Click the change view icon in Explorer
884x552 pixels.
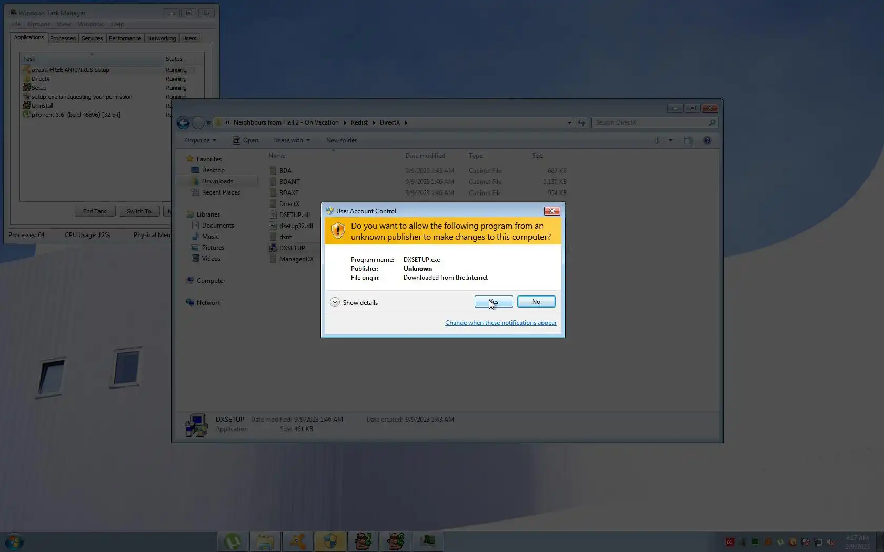coord(660,140)
